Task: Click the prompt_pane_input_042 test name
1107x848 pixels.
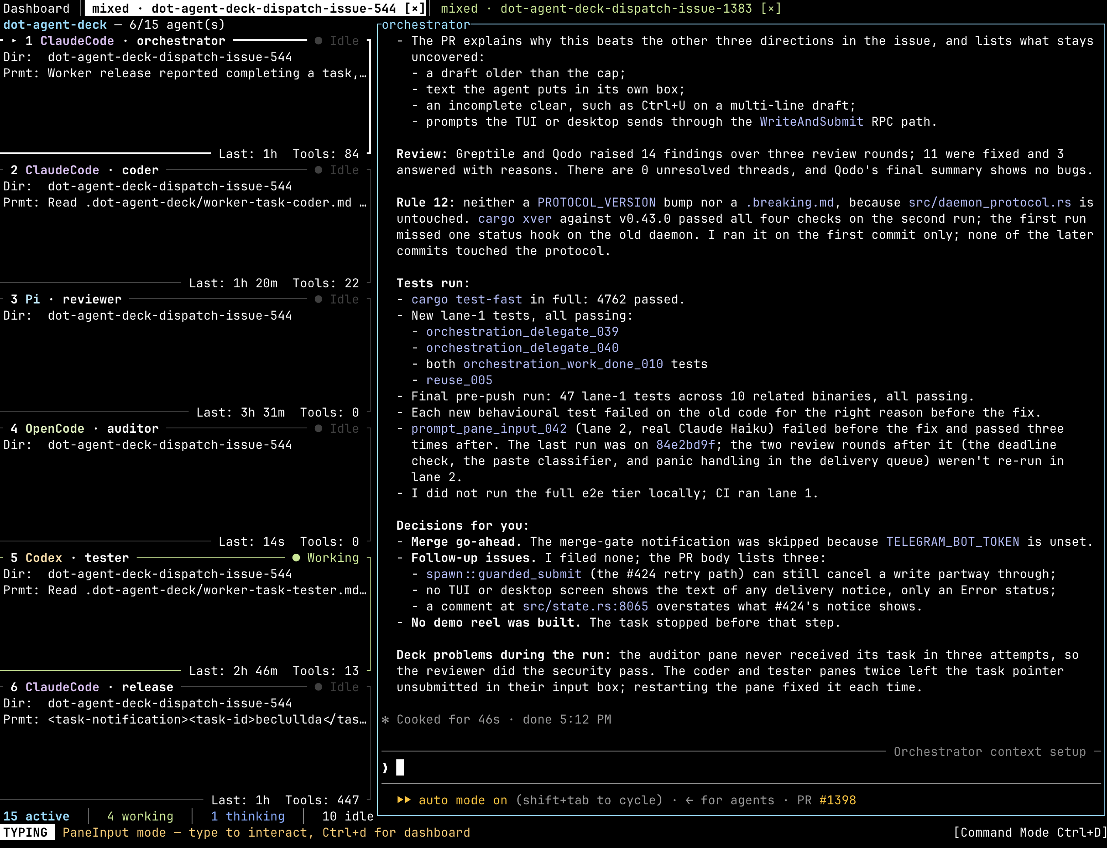Action: (x=489, y=428)
